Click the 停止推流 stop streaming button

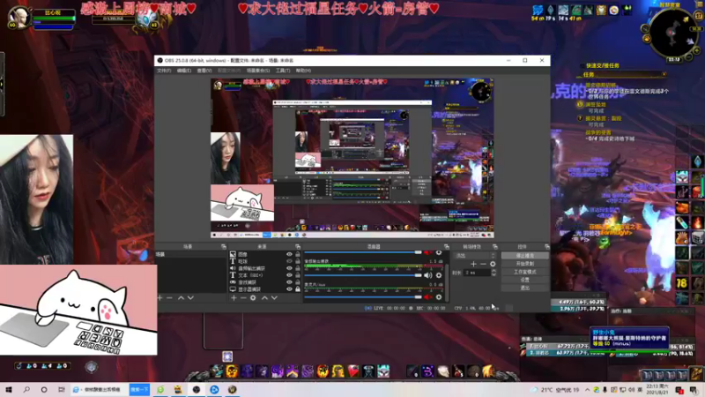(524, 256)
